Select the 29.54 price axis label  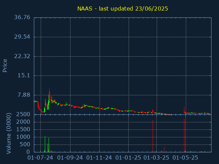click(22, 37)
